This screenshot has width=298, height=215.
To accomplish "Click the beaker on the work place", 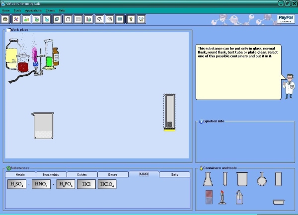I will pyautogui.click(x=43, y=126).
